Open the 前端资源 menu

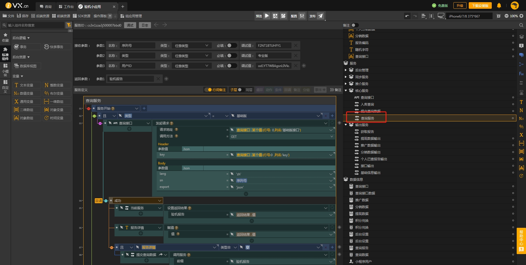(x=61, y=16)
